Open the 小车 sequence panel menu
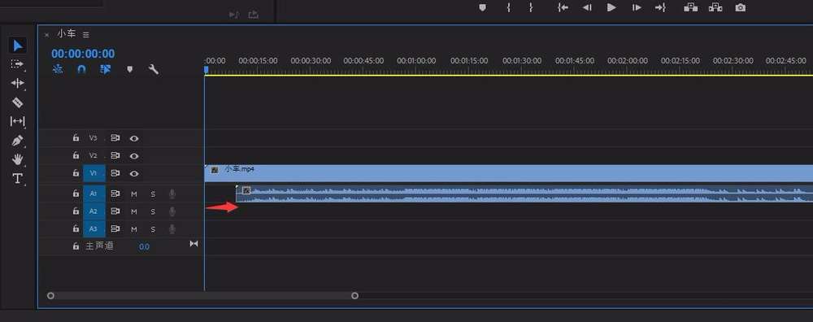This screenshot has width=813, height=322. coord(86,35)
